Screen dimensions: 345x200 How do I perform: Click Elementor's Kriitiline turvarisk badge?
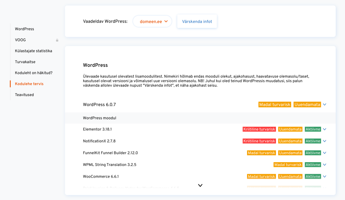tap(259, 129)
